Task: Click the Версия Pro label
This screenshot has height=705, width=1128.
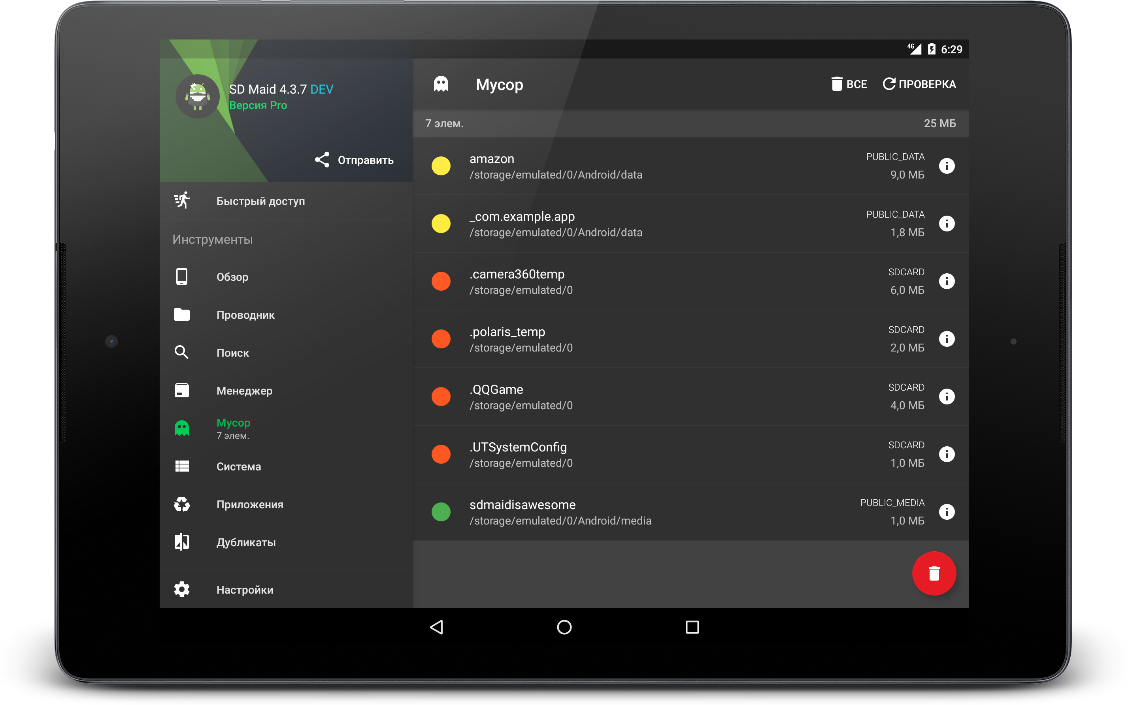Action: (x=258, y=105)
